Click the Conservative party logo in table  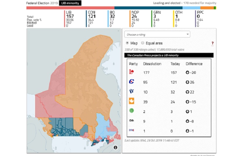tap(131, 82)
